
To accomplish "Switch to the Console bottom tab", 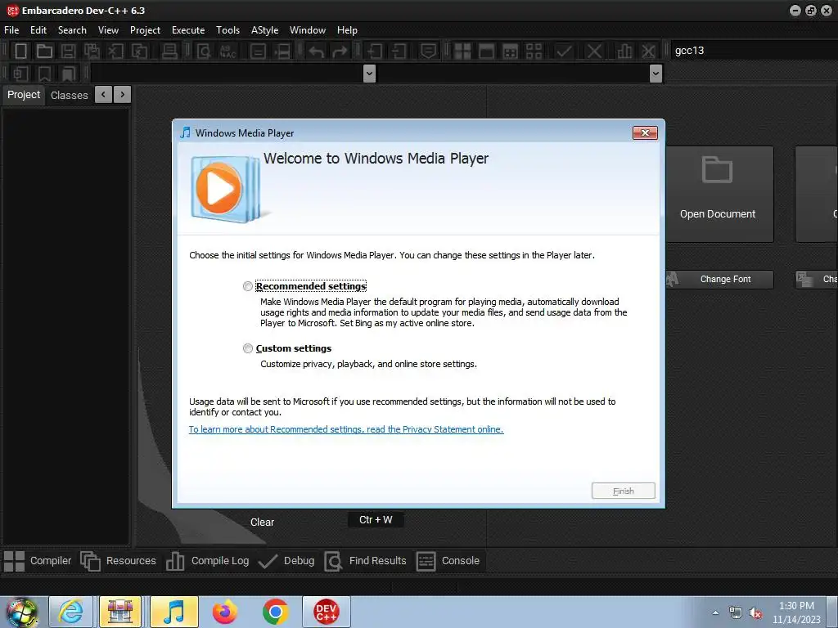I will point(448,561).
